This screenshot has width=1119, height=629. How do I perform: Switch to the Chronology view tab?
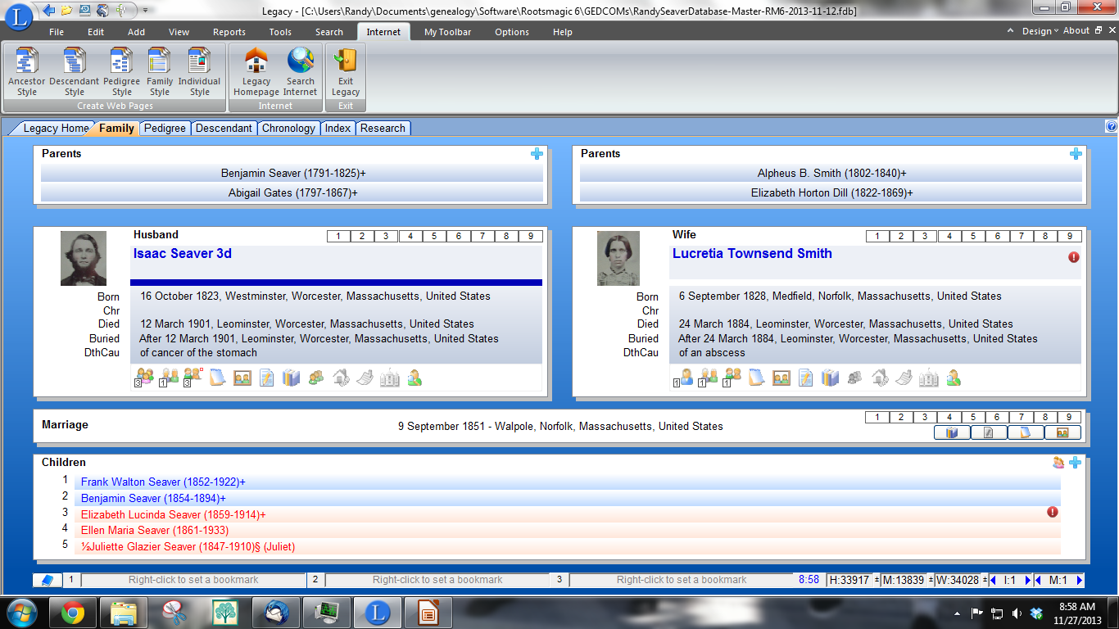[x=288, y=128]
